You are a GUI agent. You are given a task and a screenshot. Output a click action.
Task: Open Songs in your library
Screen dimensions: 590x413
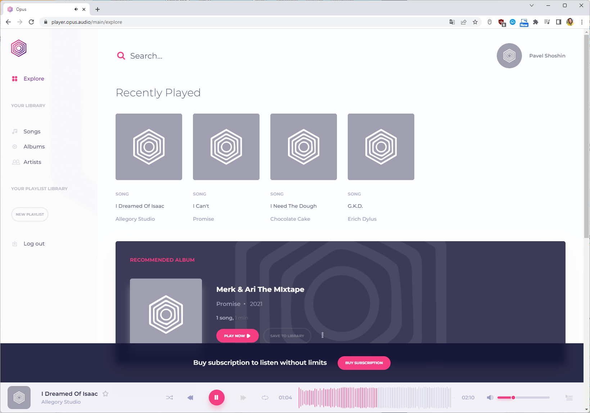(26, 132)
